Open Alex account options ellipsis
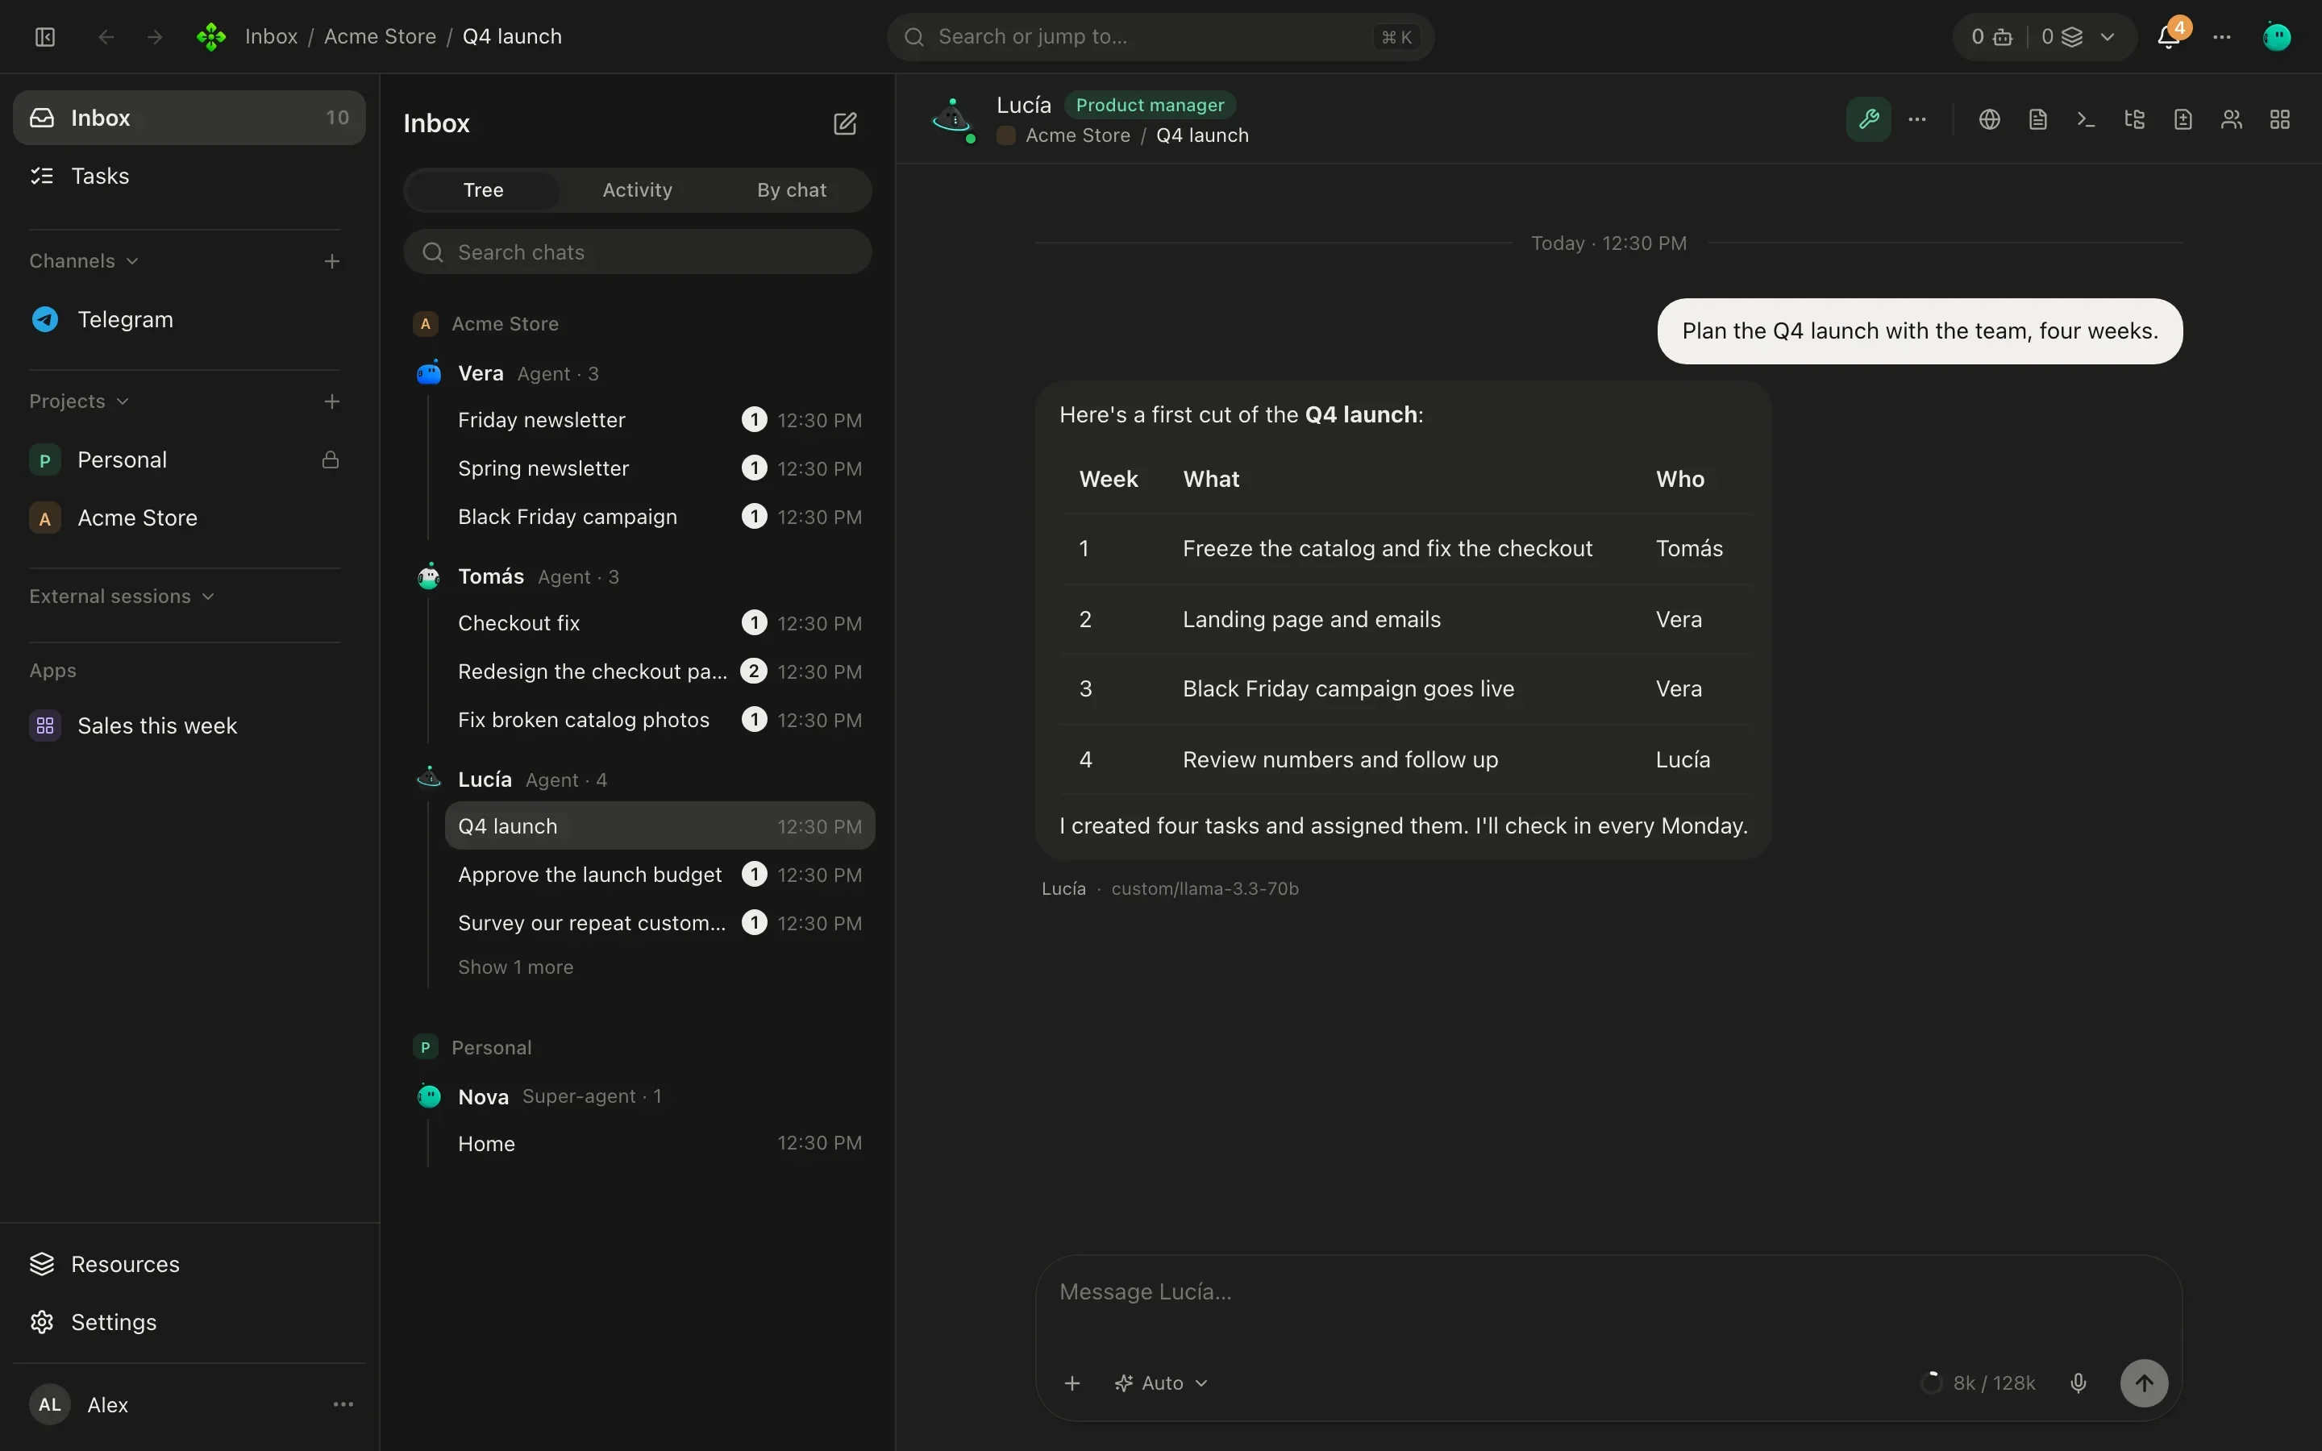The image size is (2322, 1451). pos(343,1404)
